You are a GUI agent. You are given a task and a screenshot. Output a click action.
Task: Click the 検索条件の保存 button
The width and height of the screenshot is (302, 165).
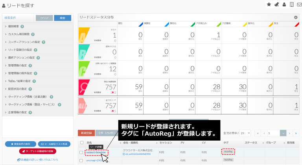(20, 144)
